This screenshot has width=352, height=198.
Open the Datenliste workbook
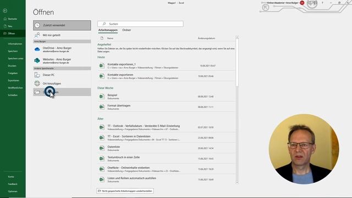(166, 148)
